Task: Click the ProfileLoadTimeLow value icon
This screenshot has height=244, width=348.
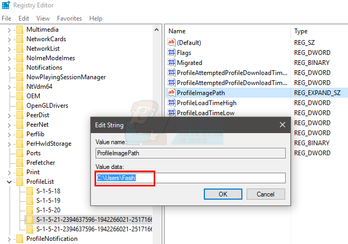Action: (x=171, y=112)
